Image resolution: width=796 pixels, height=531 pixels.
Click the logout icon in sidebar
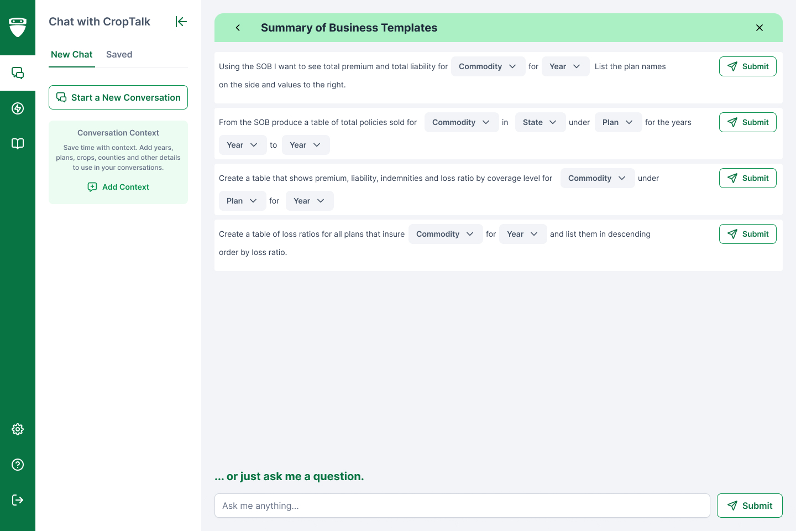coord(18,500)
